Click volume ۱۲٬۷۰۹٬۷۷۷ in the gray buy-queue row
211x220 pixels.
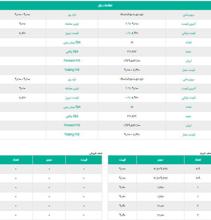160,169
